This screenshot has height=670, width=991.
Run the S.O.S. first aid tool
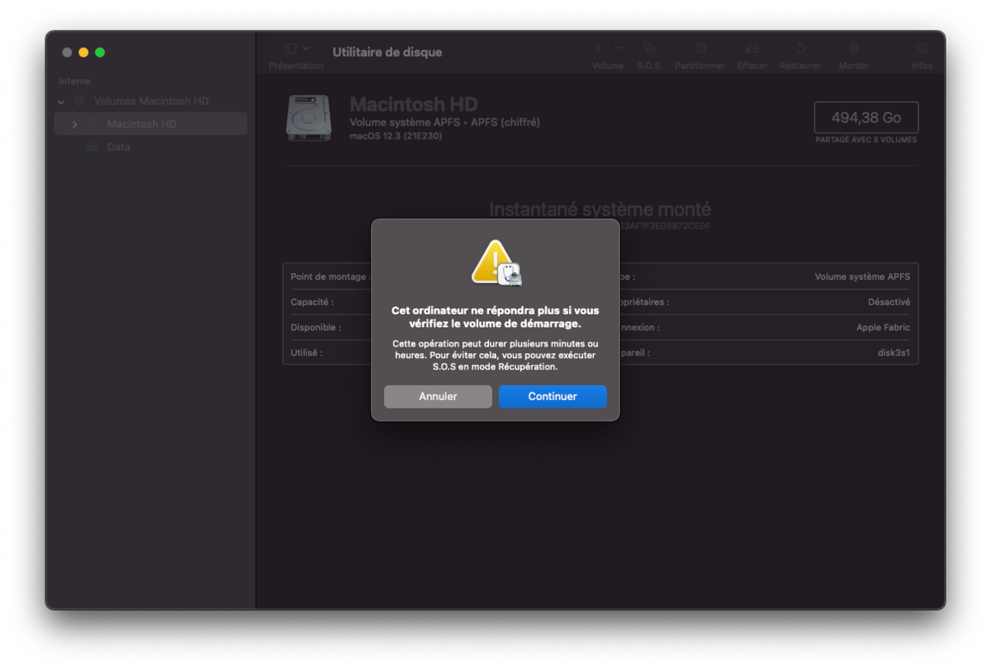(650, 49)
